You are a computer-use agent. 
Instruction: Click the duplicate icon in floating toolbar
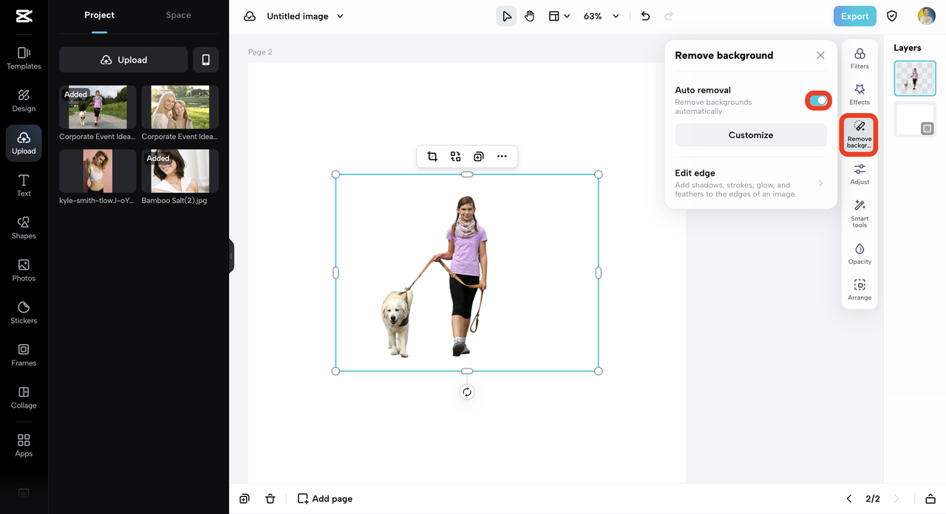click(x=478, y=157)
